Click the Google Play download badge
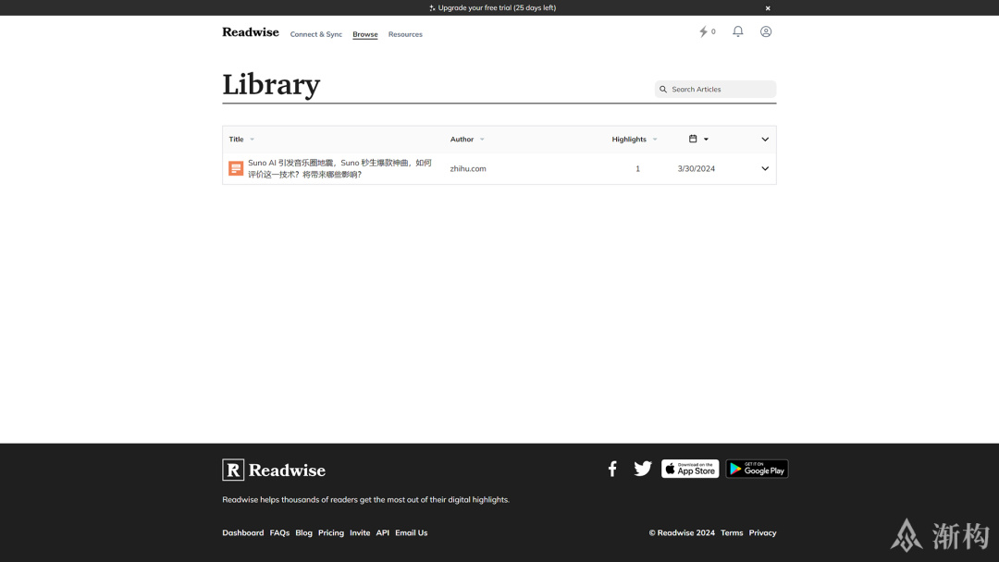999x562 pixels. tap(757, 469)
